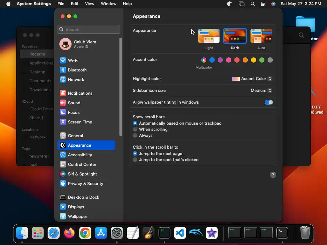Toggle Allow wallpaper tinting in windows
This screenshot has height=245, width=327.
[x=269, y=102]
